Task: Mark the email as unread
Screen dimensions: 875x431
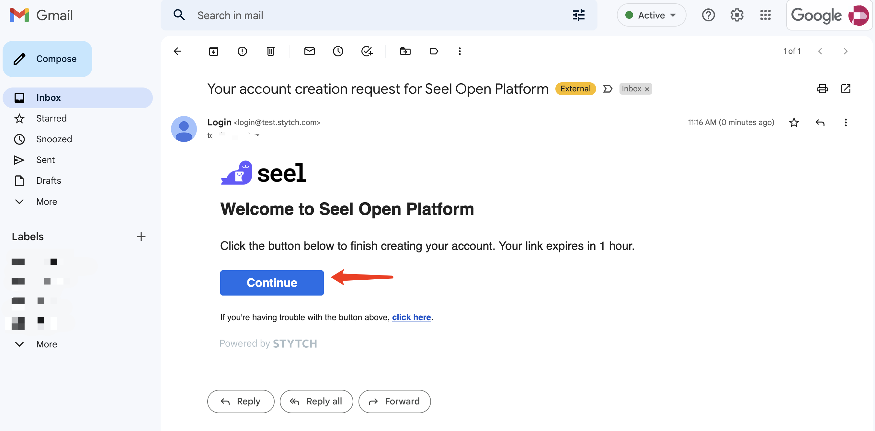Action: (310, 51)
